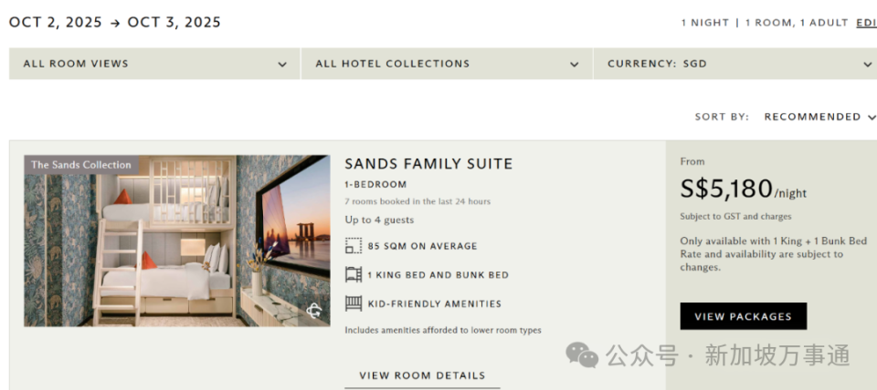Select the Sands Family Suite title
This screenshot has height=390, width=877.
pos(428,164)
